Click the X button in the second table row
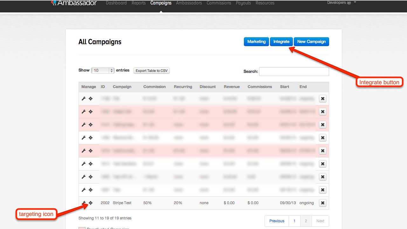The height and width of the screenshot is (229, 407). coord(322,112)
